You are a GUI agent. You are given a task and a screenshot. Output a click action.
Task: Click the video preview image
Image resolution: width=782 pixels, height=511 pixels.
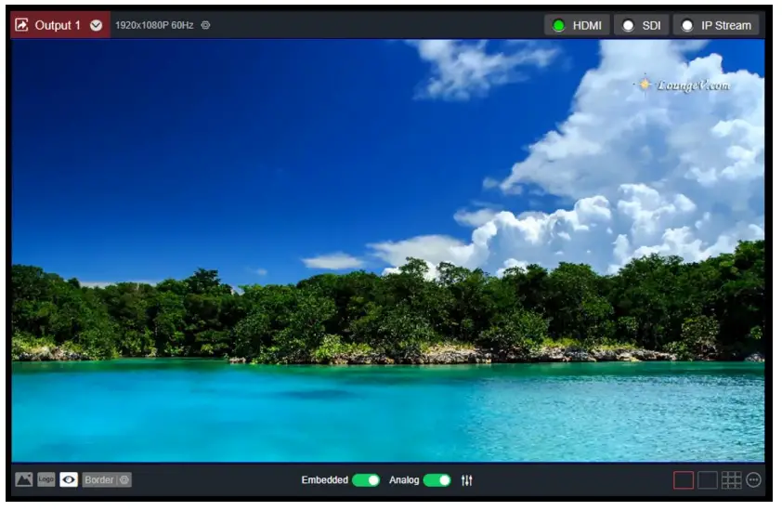point(388,251)
